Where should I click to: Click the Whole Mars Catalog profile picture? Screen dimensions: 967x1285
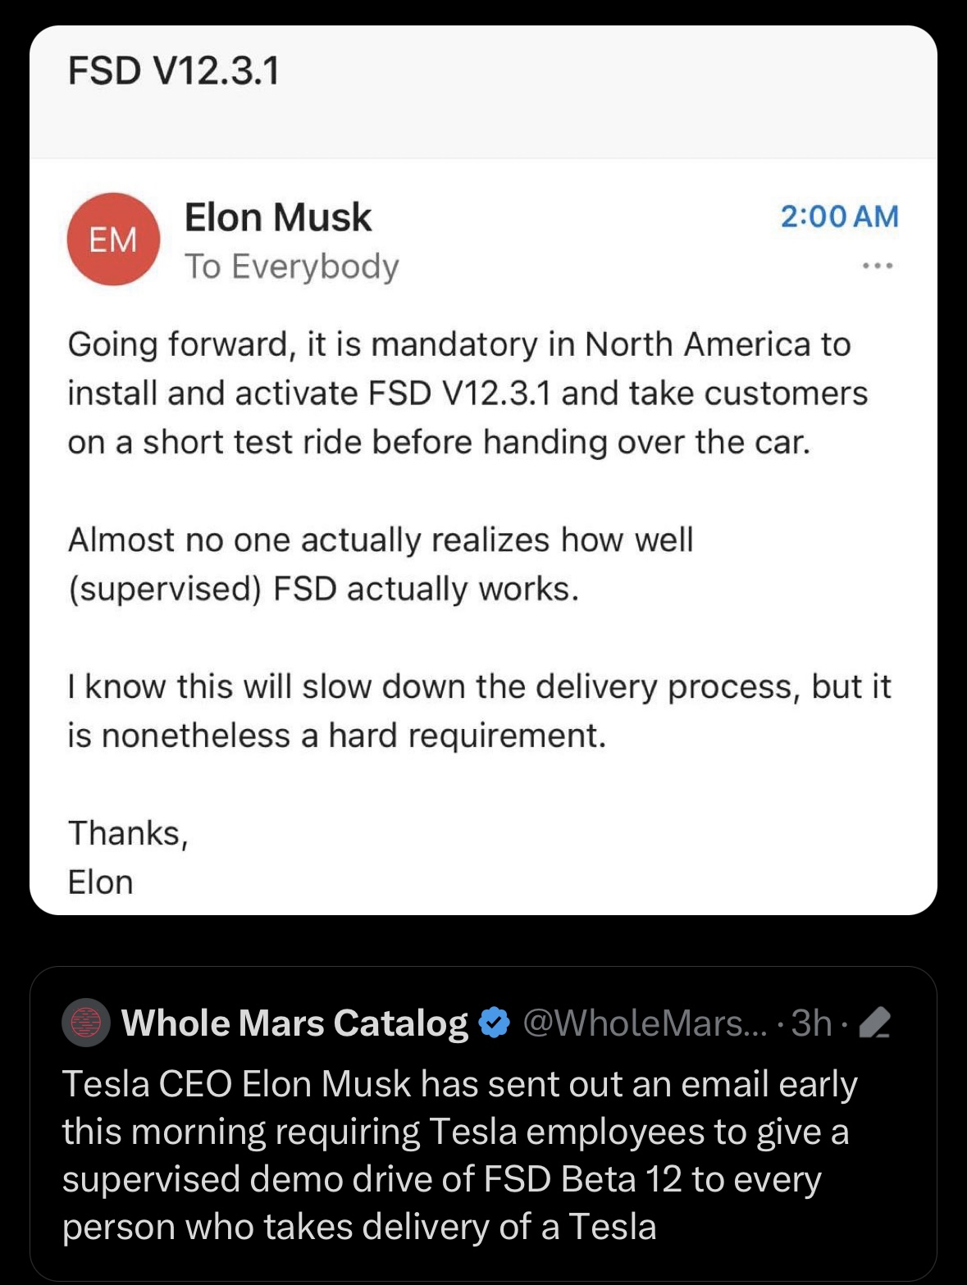coord(86,1023)
